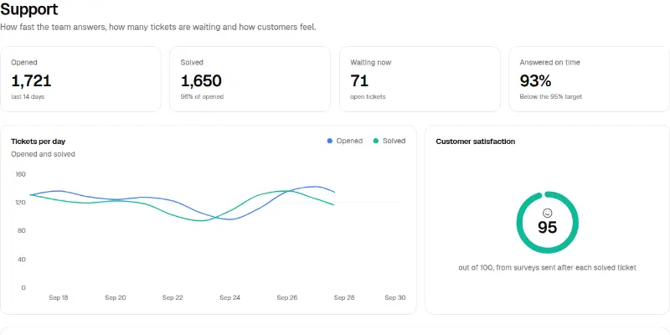Screen dimensions: 670x335
Task: Click the 'last 14 days' caption
Action: 28,96
